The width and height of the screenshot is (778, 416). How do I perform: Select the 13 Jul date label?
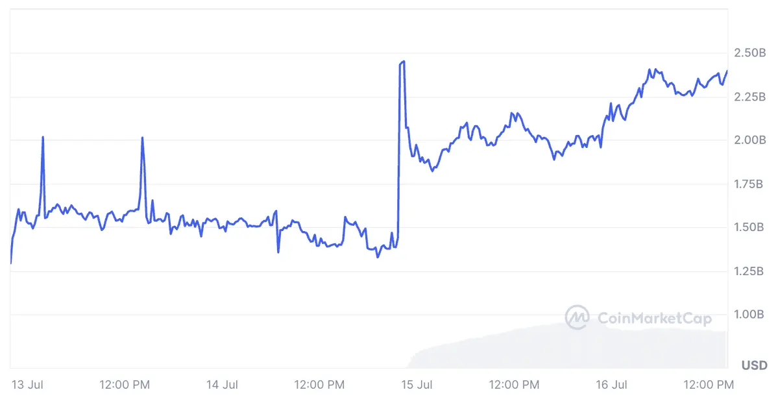(27, 385)
